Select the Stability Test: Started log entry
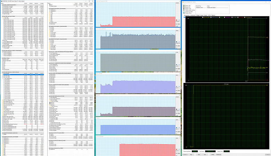This screenshot has width=271, height=156. click(x=212, y=8)
